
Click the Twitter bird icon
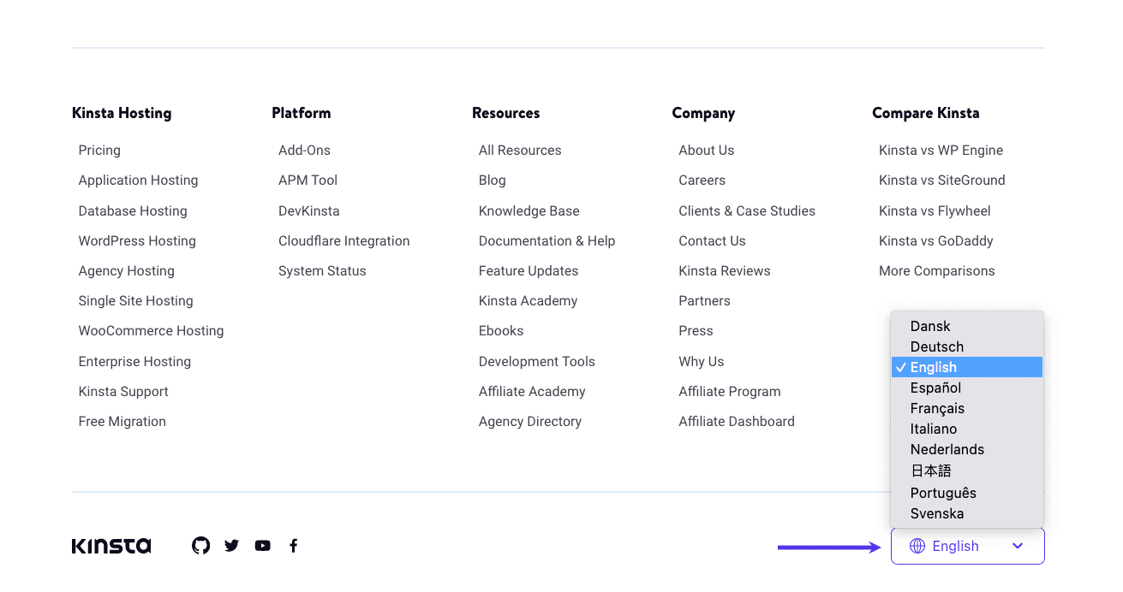tap(231, 545)
